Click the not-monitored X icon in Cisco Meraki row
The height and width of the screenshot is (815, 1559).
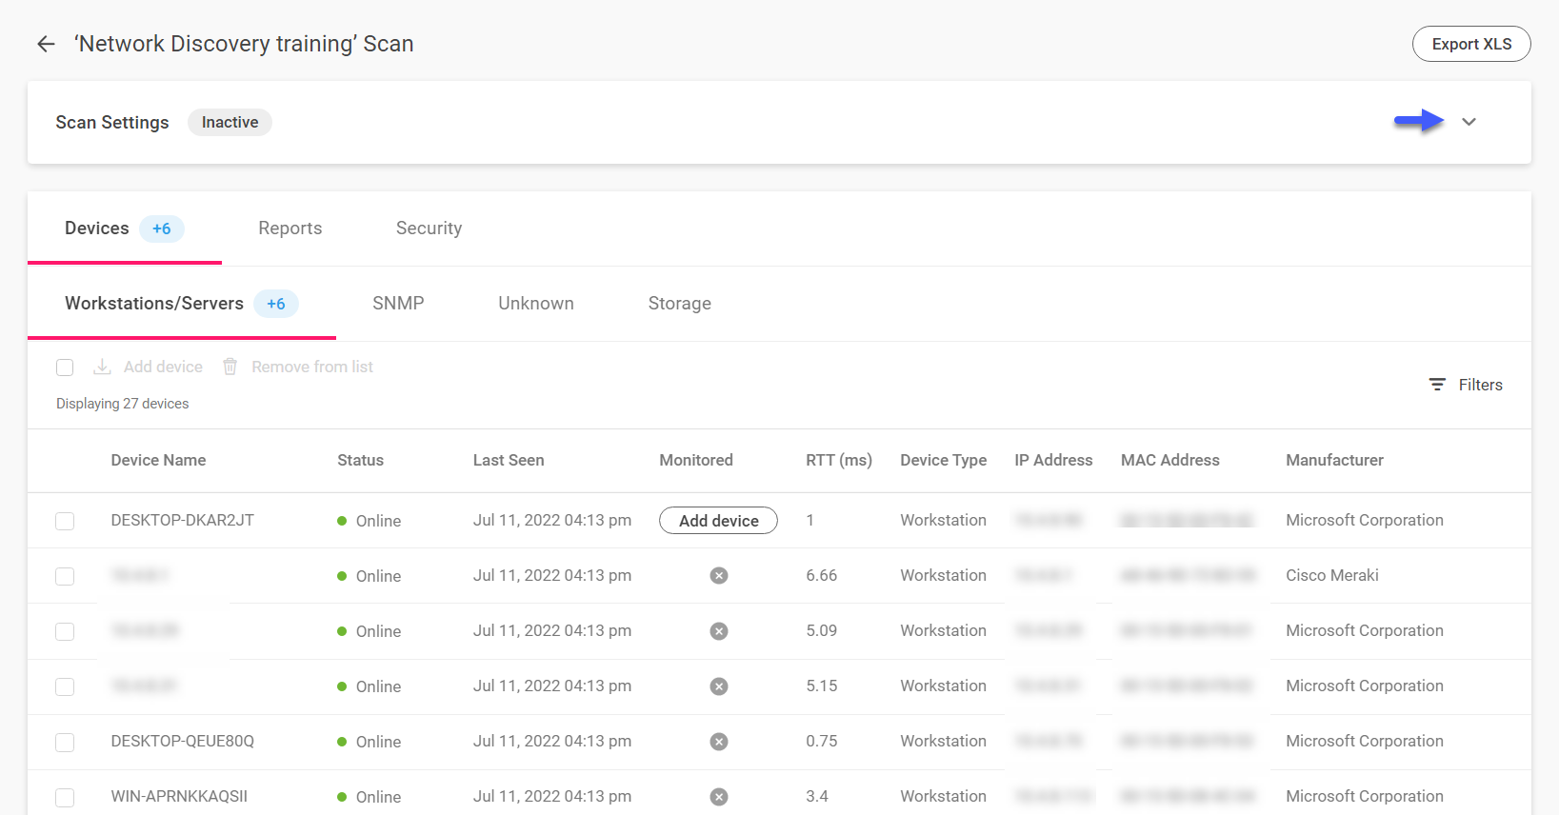719,576
